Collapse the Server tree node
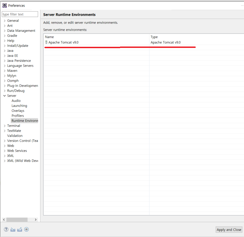 [x=5, y=96]
